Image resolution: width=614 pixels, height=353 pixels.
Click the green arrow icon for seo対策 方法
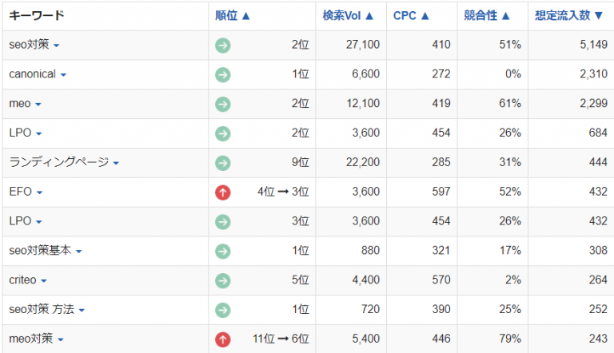pyautogui.click(x=222, y=310)
